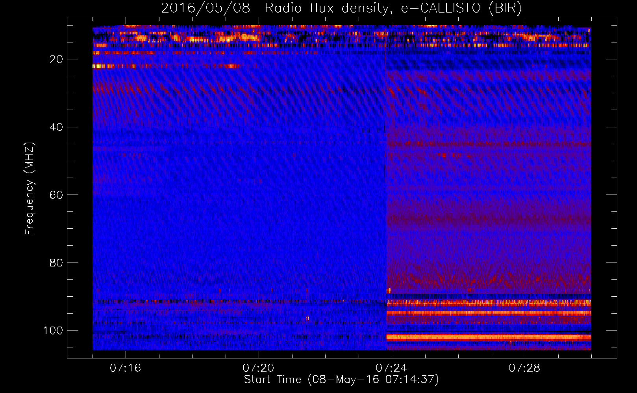Click the time tick label "07:16"
The height and width of the screenshot is (393, 637).
[x=125, y=368]
